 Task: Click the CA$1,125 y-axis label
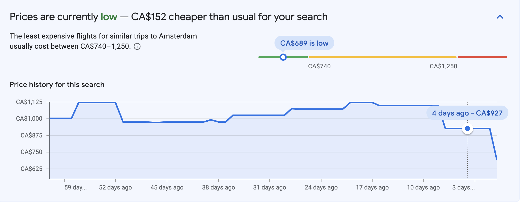pos(29,102)
